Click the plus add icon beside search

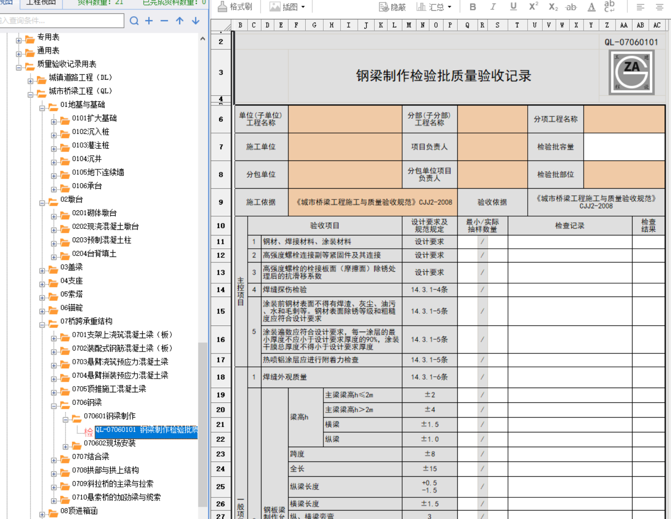pyautogui.click(x=149, y=21)
